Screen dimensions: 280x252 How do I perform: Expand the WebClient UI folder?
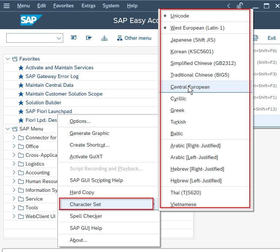(14, 216)
